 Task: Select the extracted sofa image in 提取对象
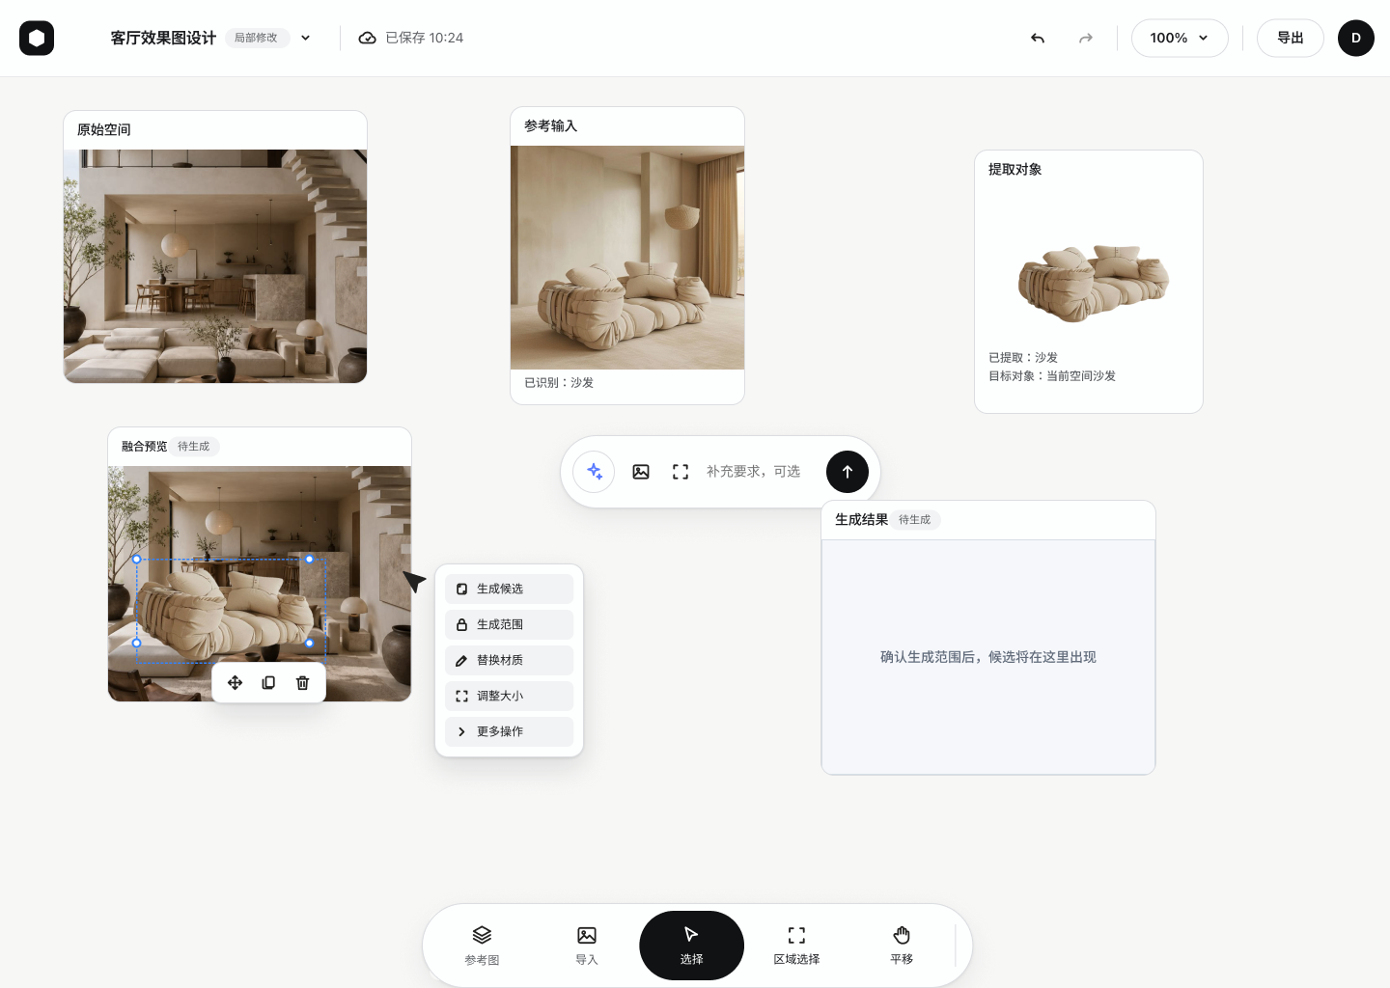click(1094, 283)
